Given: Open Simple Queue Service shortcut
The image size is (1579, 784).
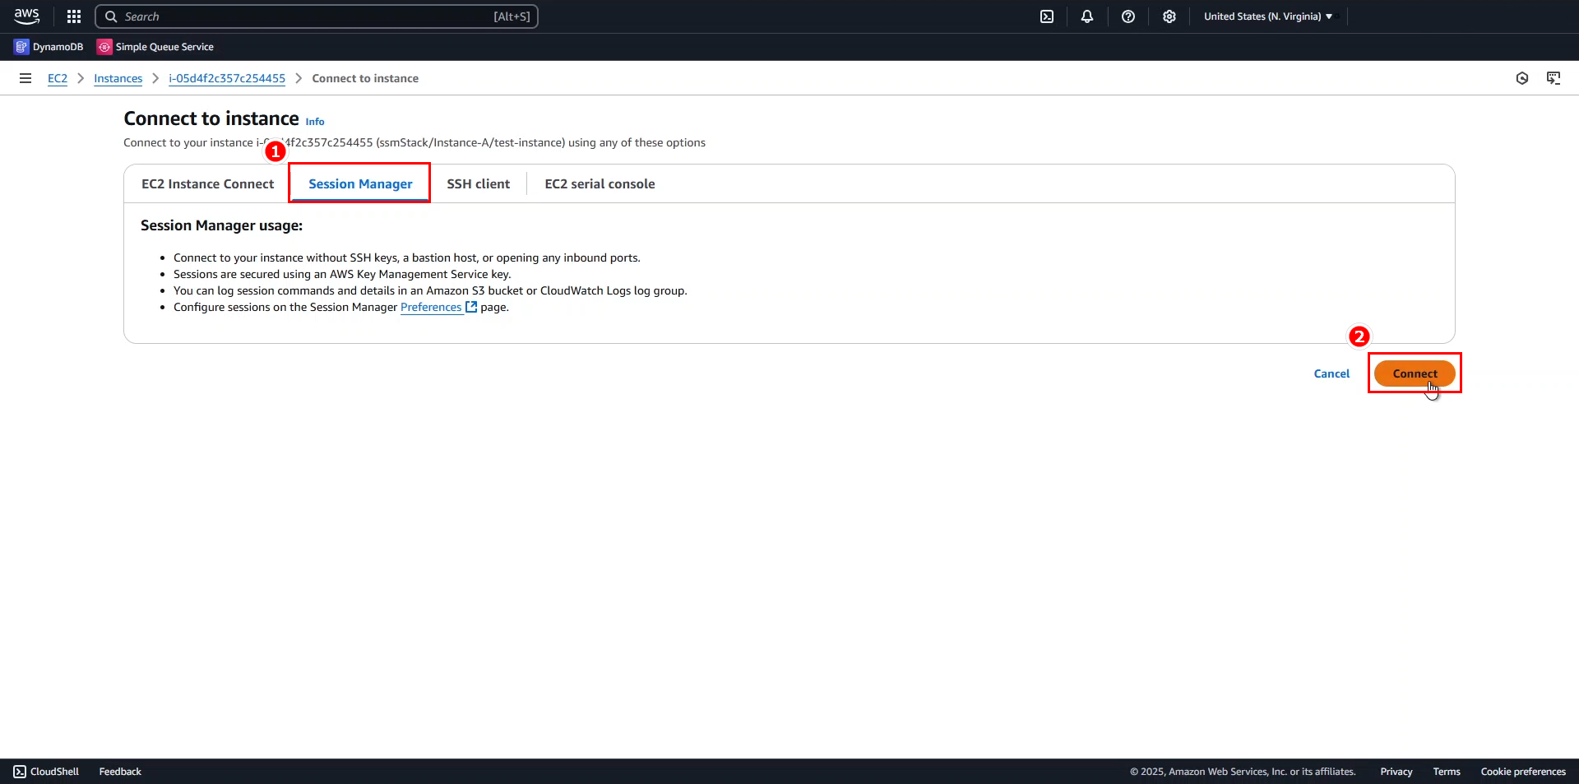Looking at the screenshot, I should [155, 47].
